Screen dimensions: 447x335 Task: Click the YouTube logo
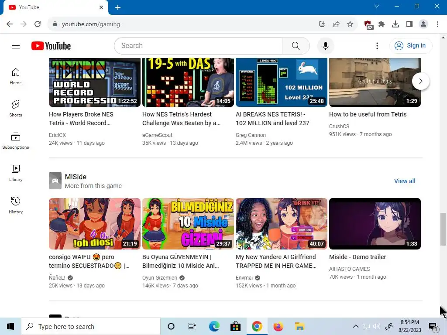51,46
